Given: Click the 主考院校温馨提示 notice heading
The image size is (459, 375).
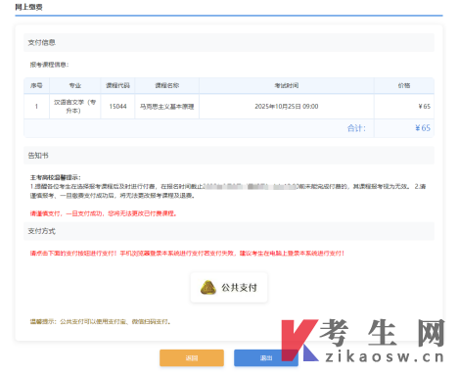Looking at the screenshot, I should pyautogui.click(x=56, y=177).
